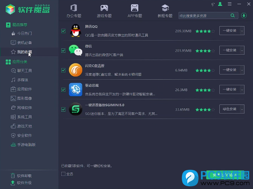
Task: Click the star rating of 腾讯QQ
Action: tap(205, 31)
